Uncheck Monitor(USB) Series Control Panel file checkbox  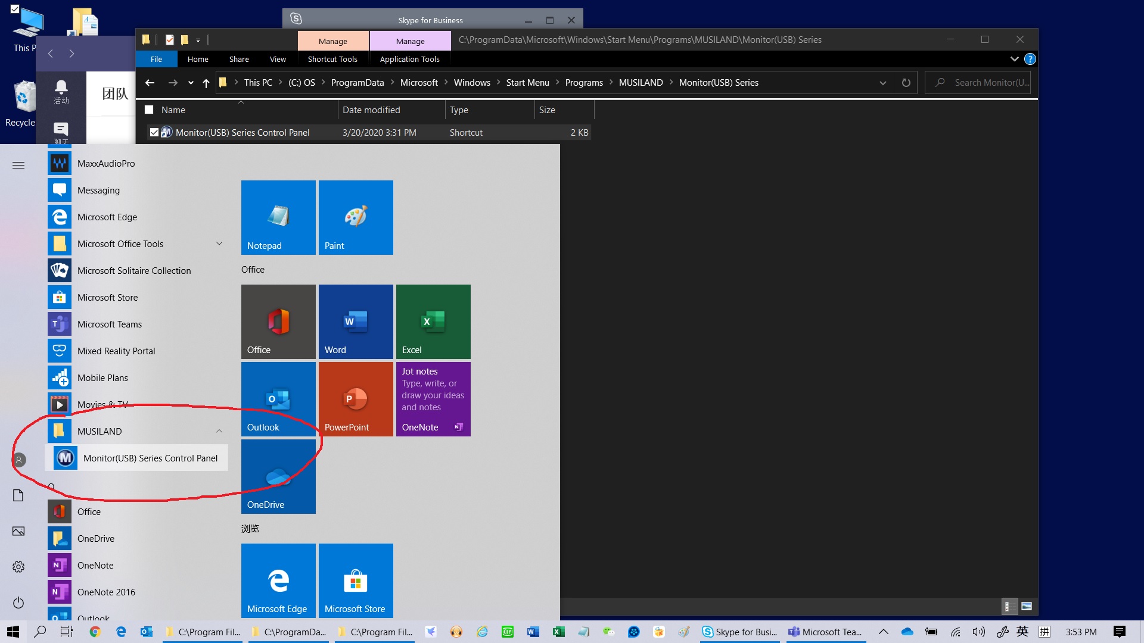[154, 132]
